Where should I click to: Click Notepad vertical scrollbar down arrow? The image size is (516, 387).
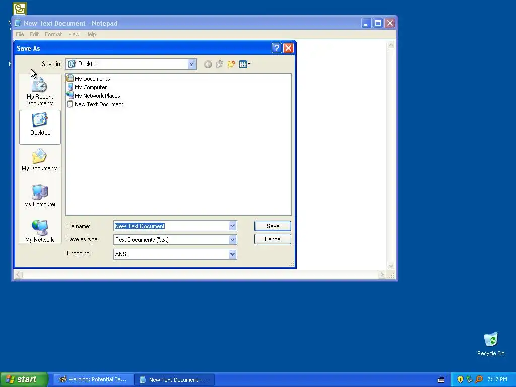click(391, 266)
